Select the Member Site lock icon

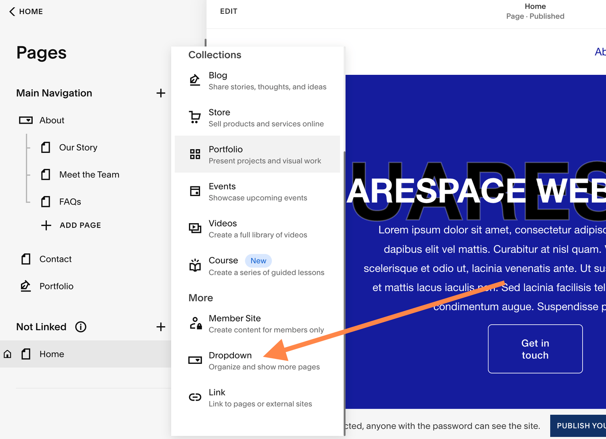(x=195, y=323)
